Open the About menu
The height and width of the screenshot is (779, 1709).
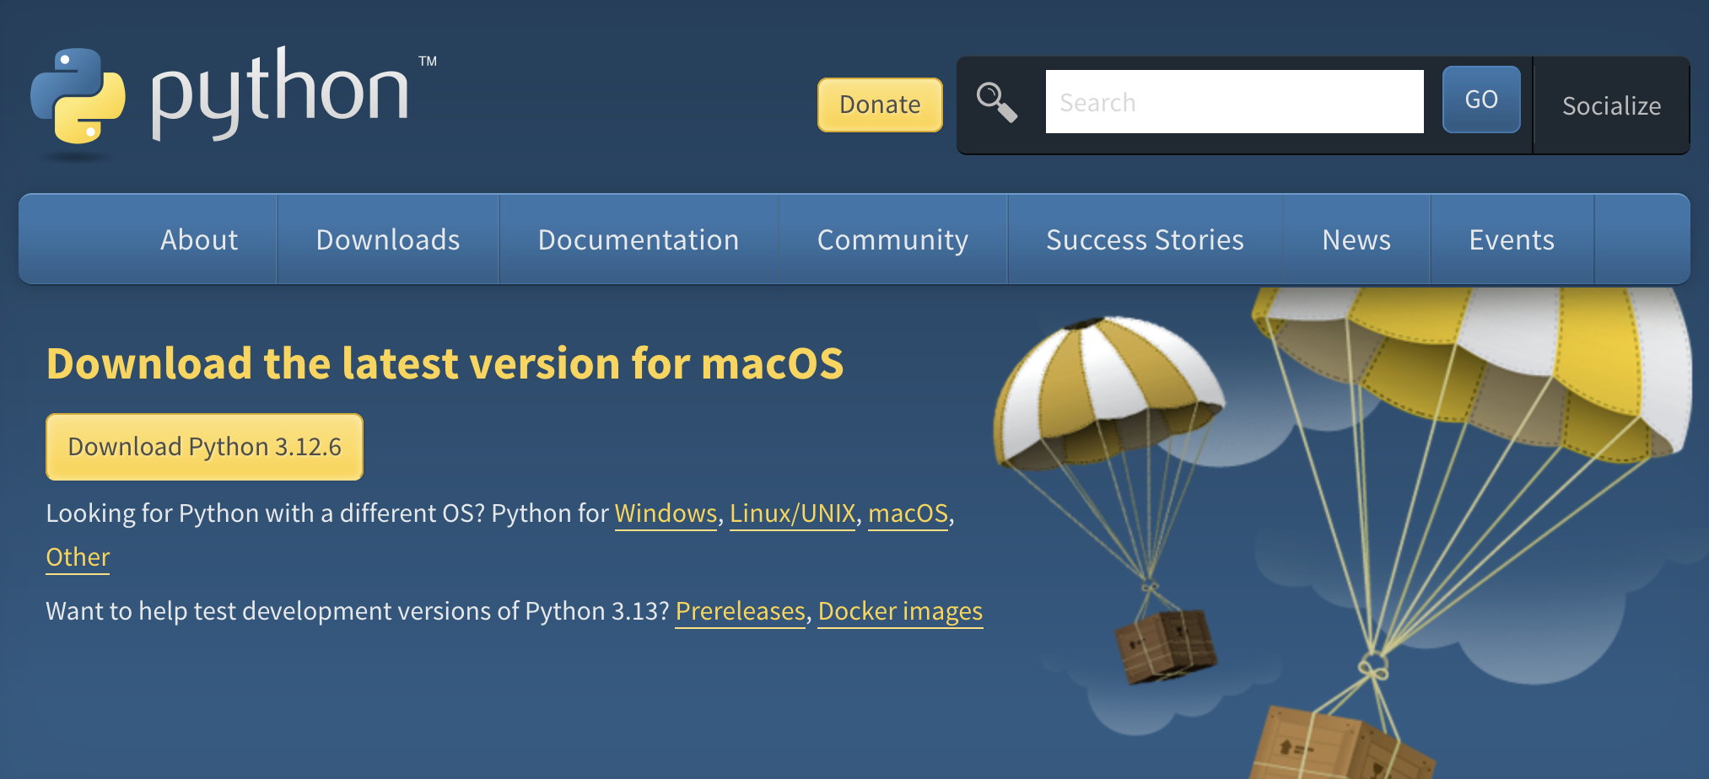pyautogui.click(x=199, y=239)
